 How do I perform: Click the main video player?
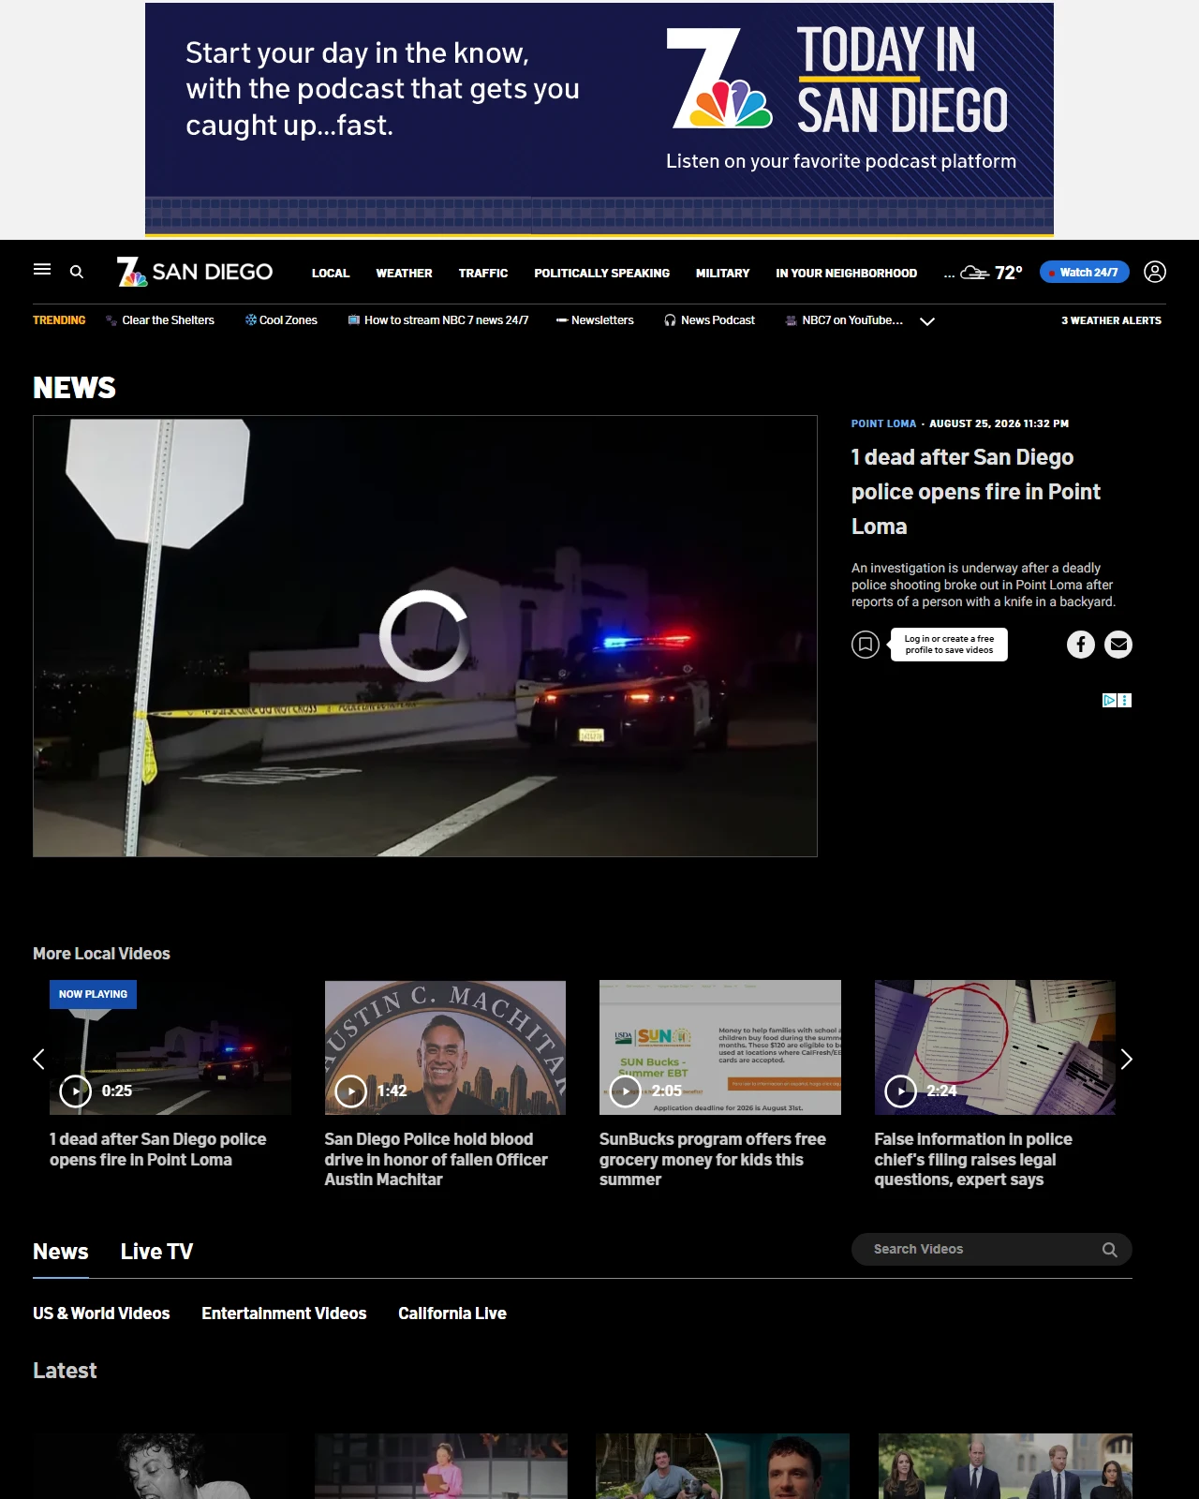[425, 636]
